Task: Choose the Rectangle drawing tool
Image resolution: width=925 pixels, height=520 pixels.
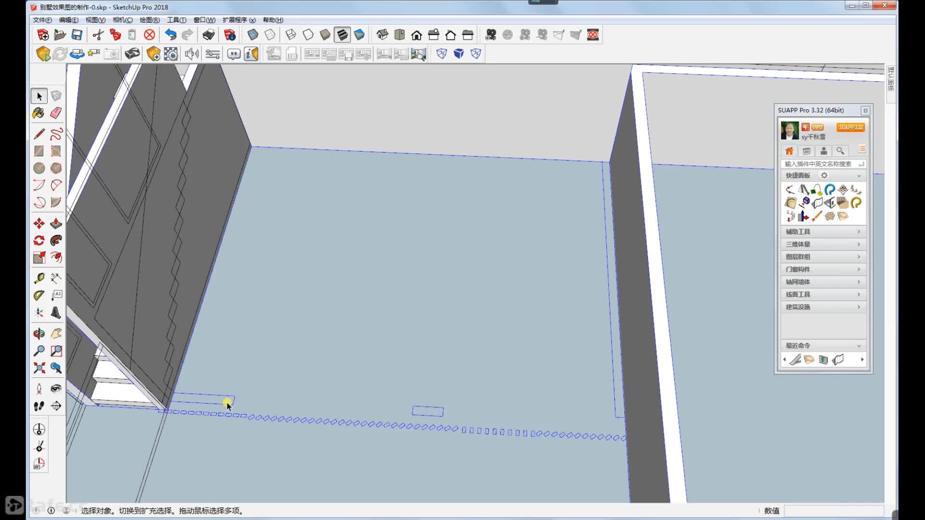Action: pyautogui.click(x=39, y=151)
